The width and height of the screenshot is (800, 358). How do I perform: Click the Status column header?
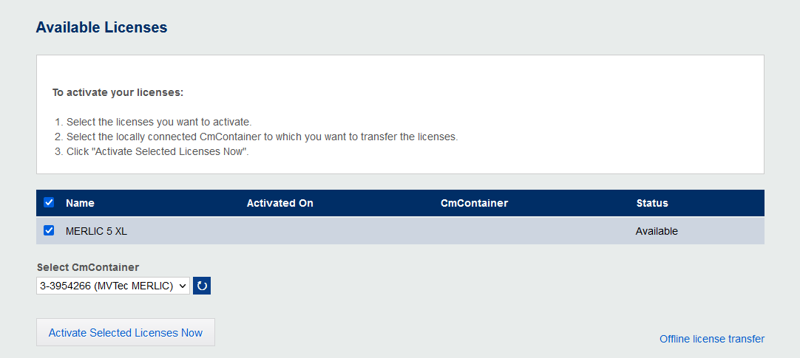click(651, 203)
